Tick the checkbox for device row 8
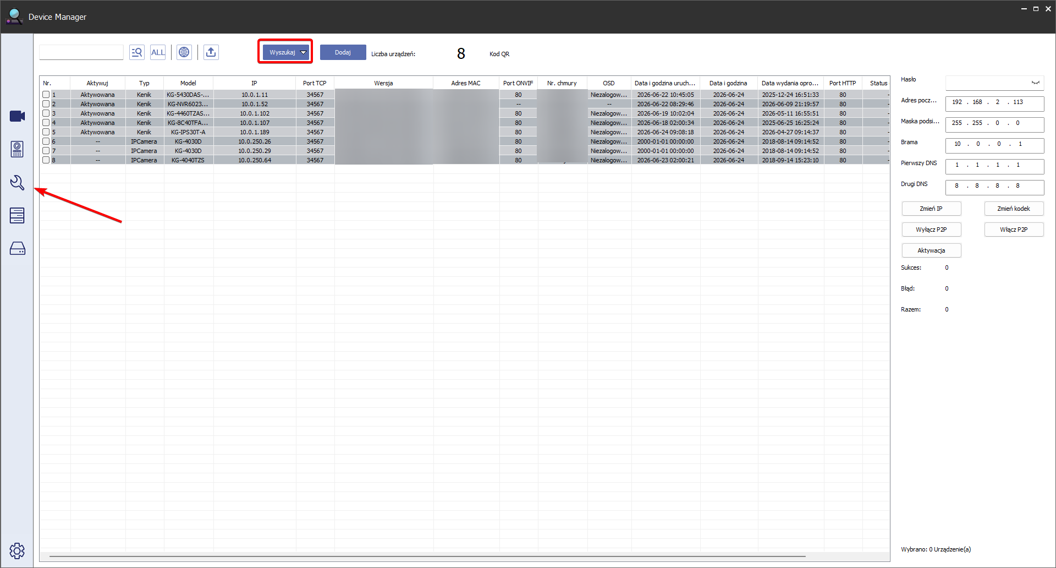 pos(46,160)
